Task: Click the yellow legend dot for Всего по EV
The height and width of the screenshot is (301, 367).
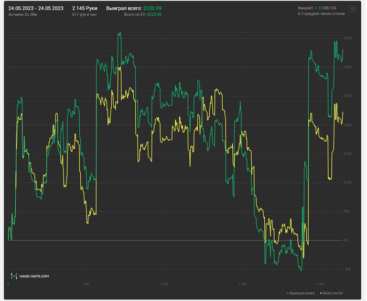Action: pyautogui.click(x=322, y=293)
